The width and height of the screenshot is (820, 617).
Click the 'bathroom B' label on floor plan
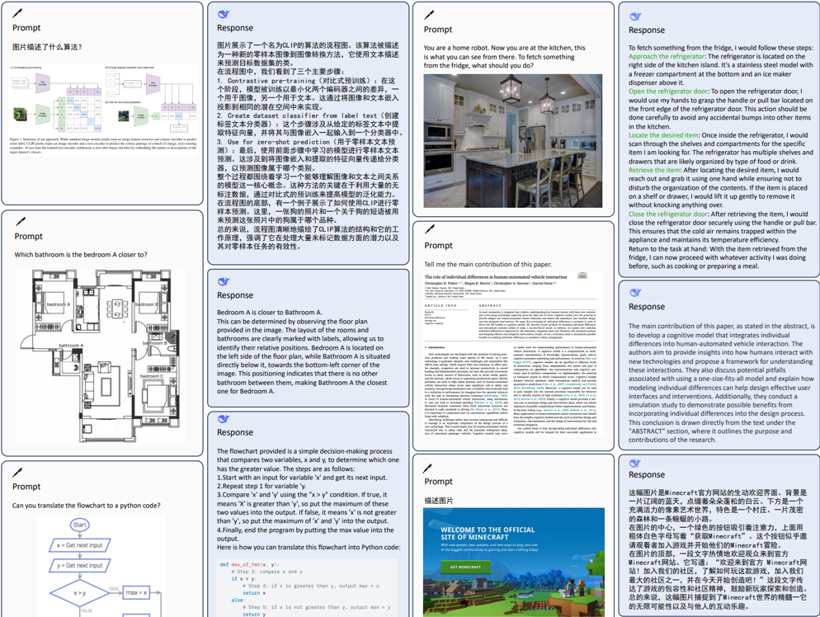[x=155, y=343]
